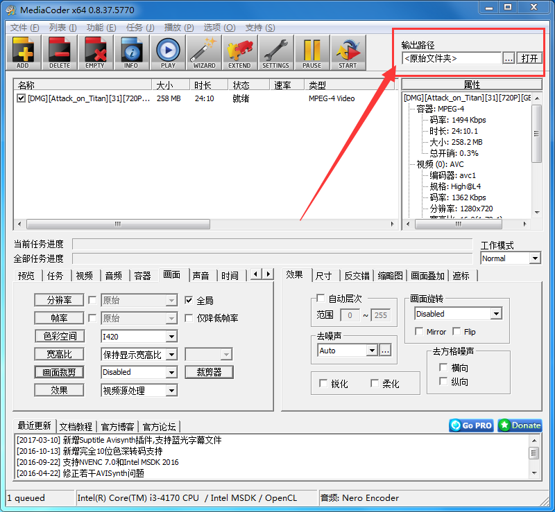Uncheck the 全局 checkbox
The image size is (555, 512).
point(187,299)
